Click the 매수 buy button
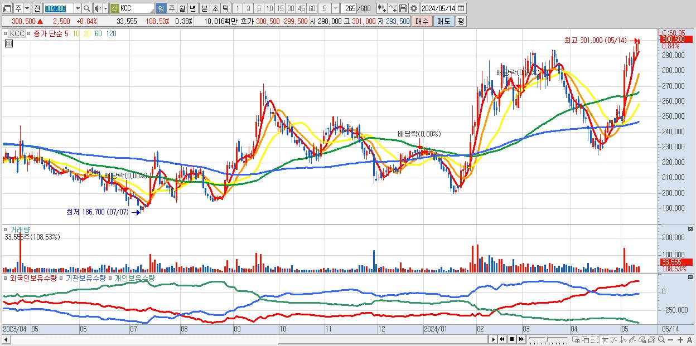This screenshot has width=696, height=346. (422, 21)
